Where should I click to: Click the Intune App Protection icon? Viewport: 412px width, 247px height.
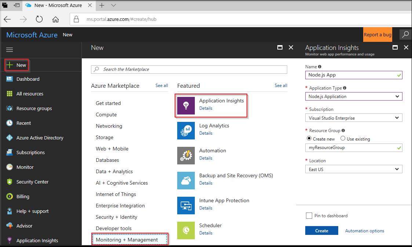point(186,206)
